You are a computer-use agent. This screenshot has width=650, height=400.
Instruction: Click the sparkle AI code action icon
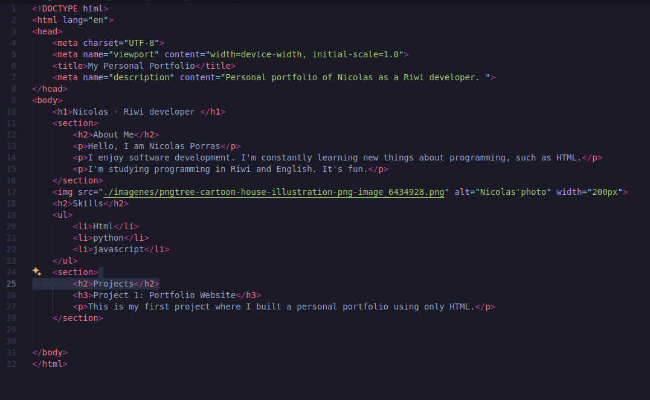(x=37, y=271)
